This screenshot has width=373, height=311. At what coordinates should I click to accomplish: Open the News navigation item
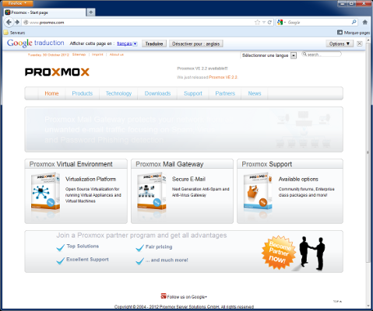click(x=255, y=93)
